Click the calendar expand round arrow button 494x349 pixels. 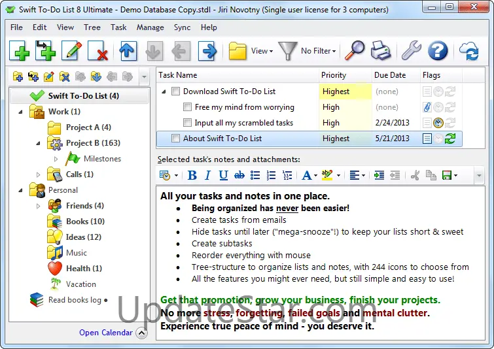tap(142, 333)
